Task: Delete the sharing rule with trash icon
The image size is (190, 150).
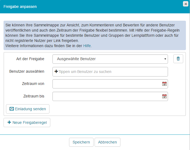Action: coord(178,59)
